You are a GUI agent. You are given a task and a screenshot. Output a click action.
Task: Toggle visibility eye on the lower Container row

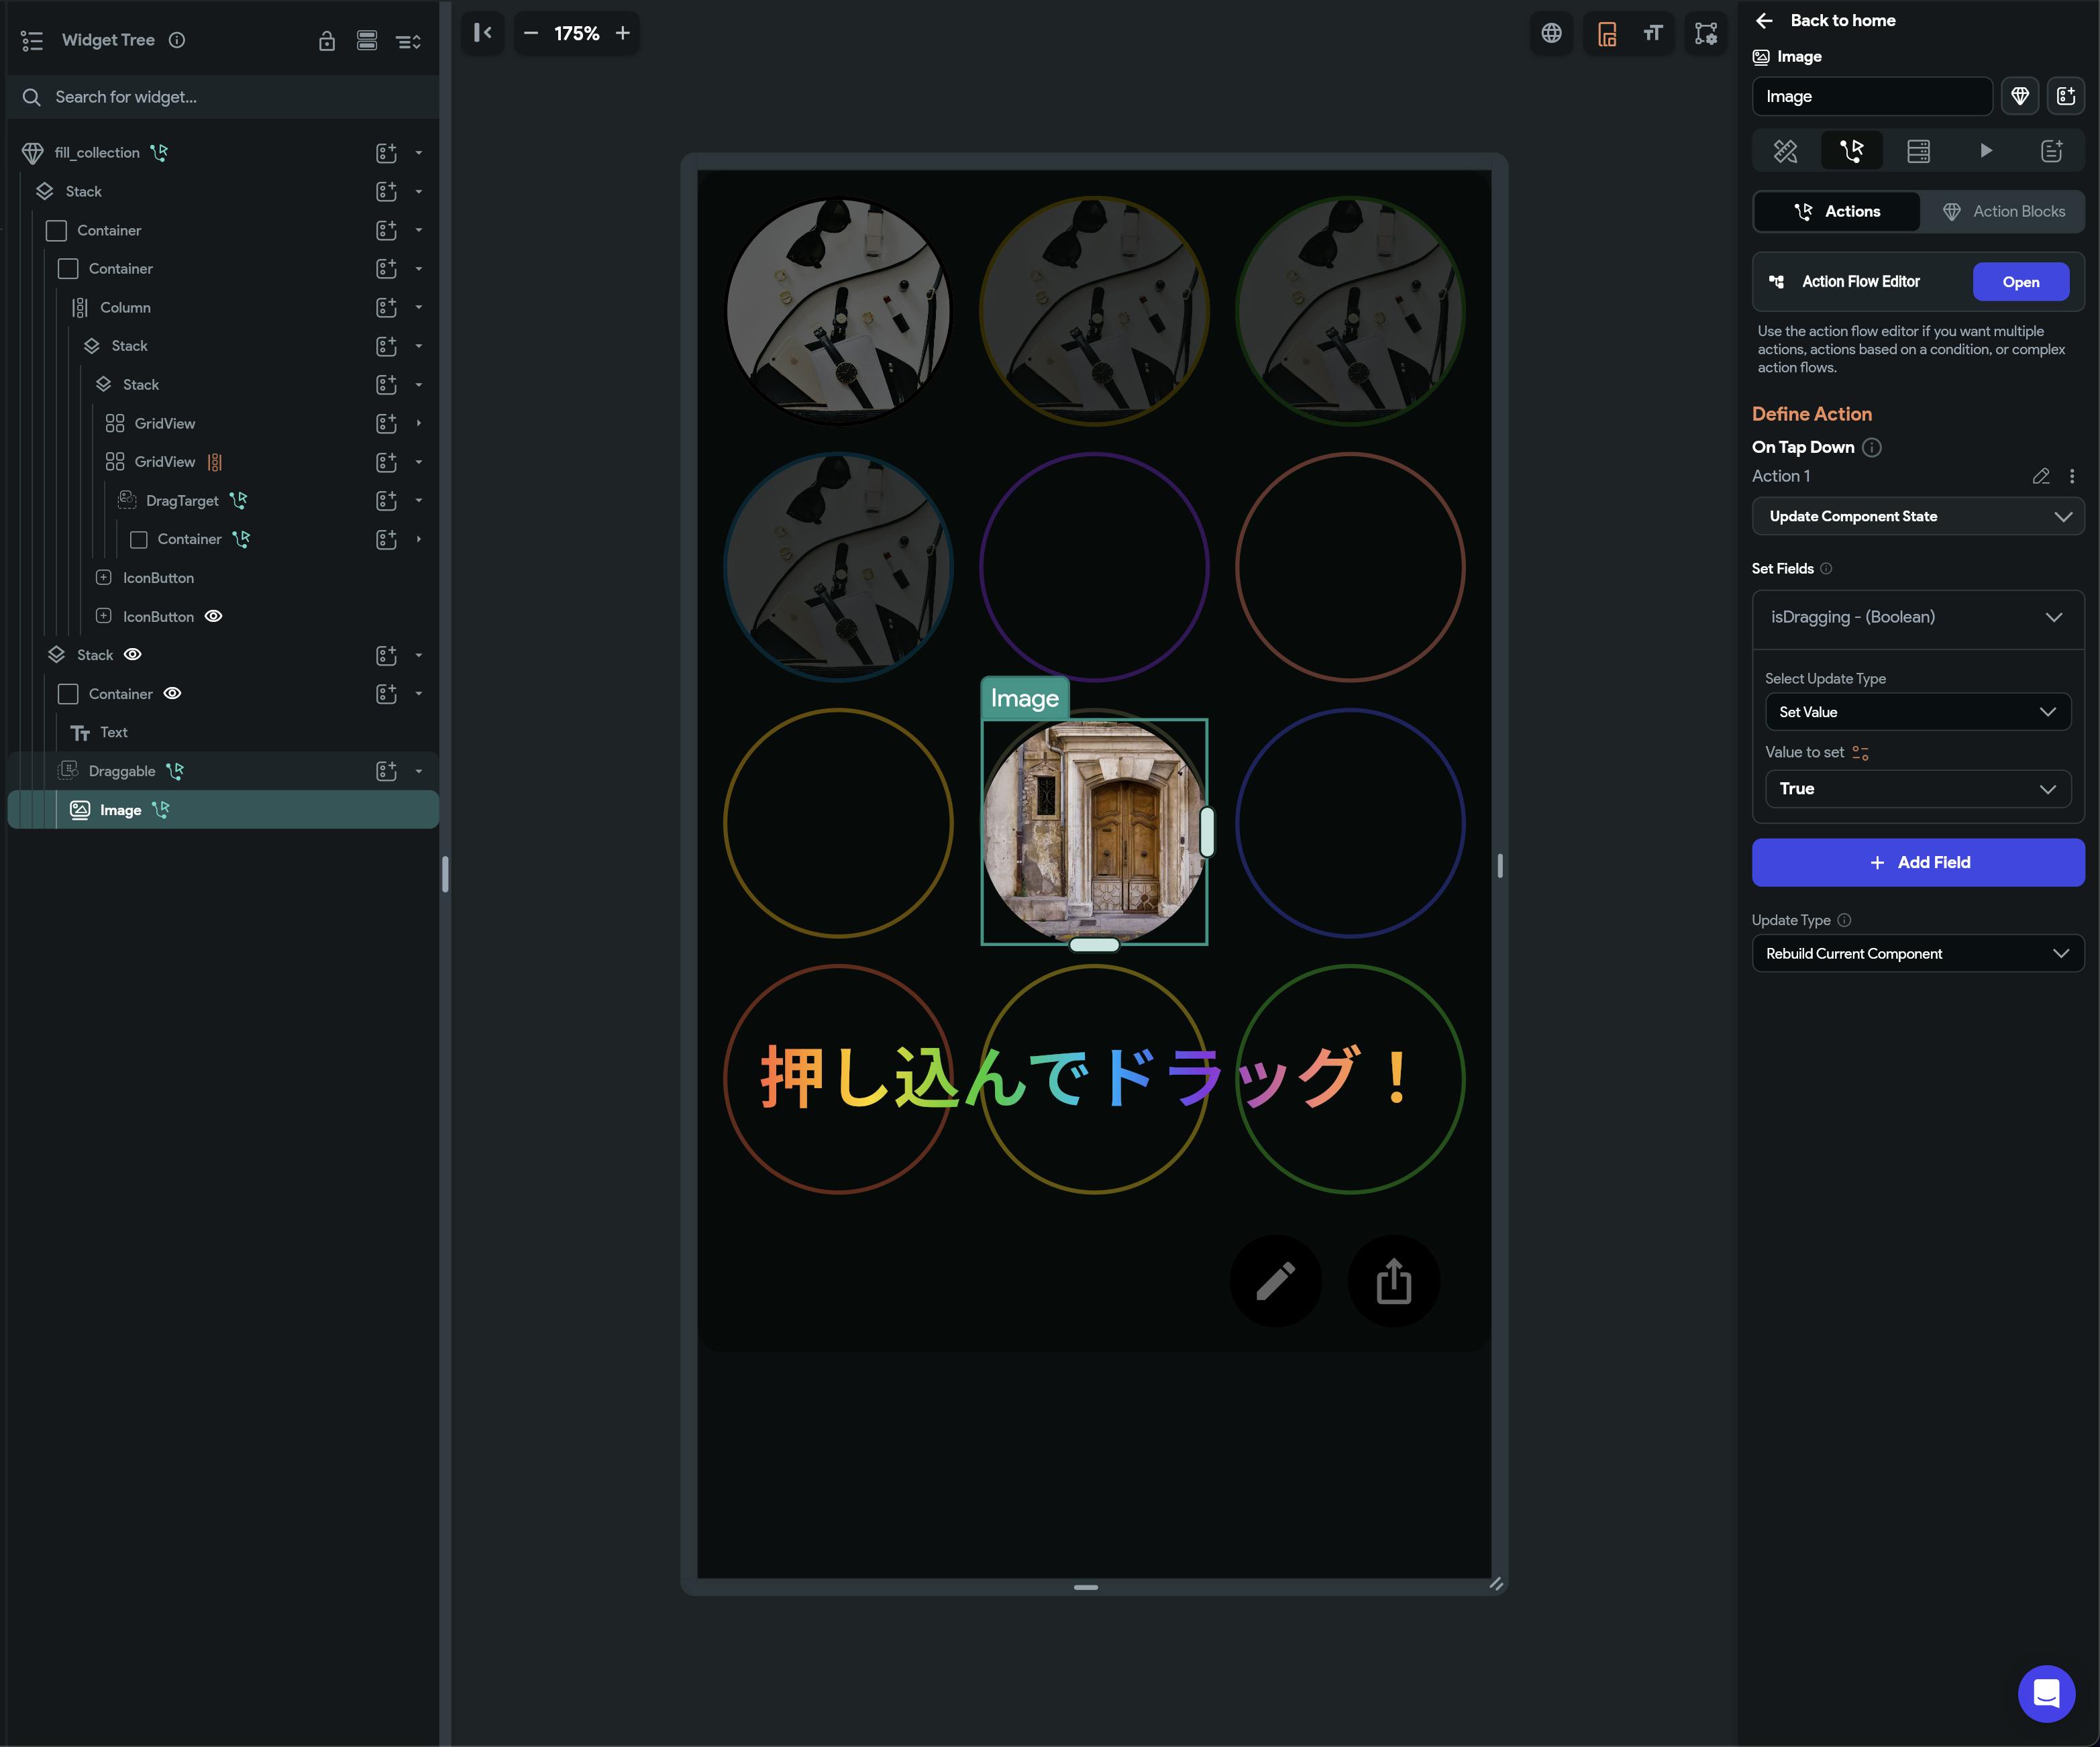pyautogui.click(x=172, y=693)
